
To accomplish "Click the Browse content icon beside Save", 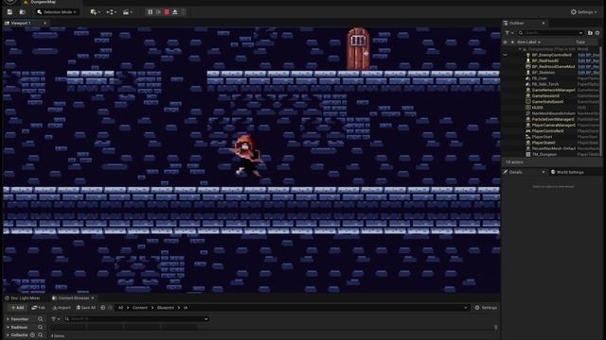I will [x=23, y=12].
